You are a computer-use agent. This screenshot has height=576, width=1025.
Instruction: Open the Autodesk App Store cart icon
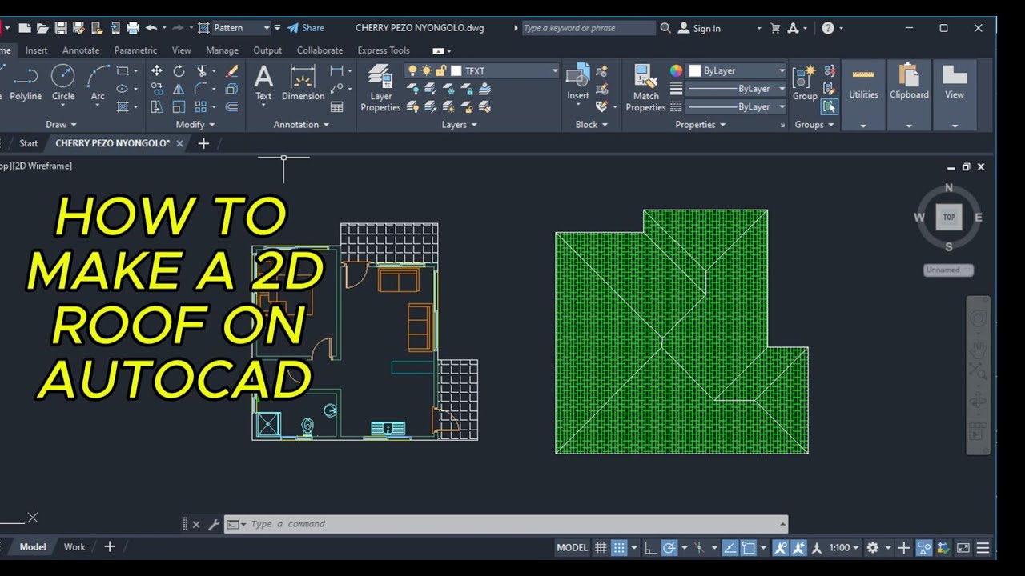tap(775, 28)
